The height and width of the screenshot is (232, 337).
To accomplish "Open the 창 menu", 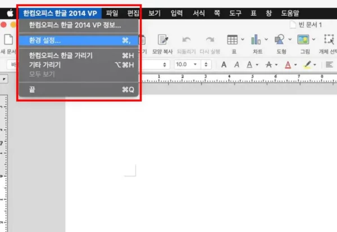I will [268, 13].
